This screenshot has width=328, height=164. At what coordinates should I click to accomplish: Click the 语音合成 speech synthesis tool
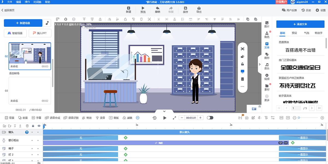tap(52, 118)
